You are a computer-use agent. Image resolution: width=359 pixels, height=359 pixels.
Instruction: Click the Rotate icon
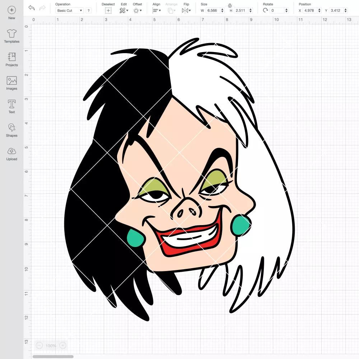265,10
